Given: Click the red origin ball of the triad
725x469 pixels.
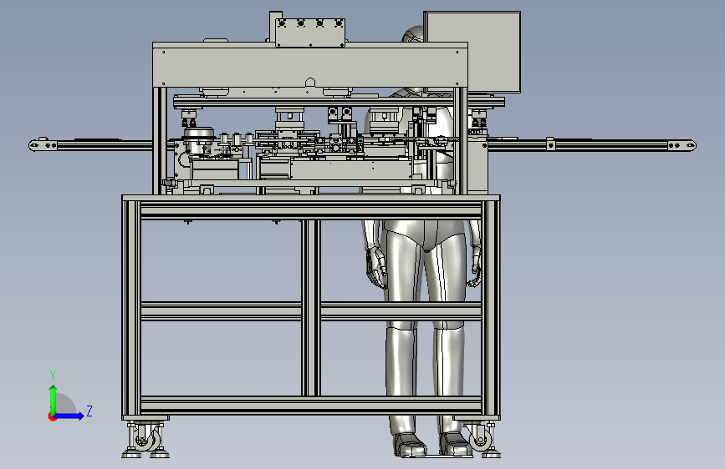Looking at the screenshot, I should (x=52, y=416).
